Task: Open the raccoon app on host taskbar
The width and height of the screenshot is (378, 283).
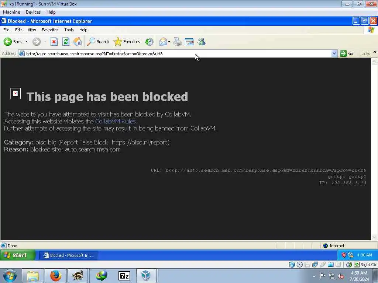Action: click(x=78, y=276)
